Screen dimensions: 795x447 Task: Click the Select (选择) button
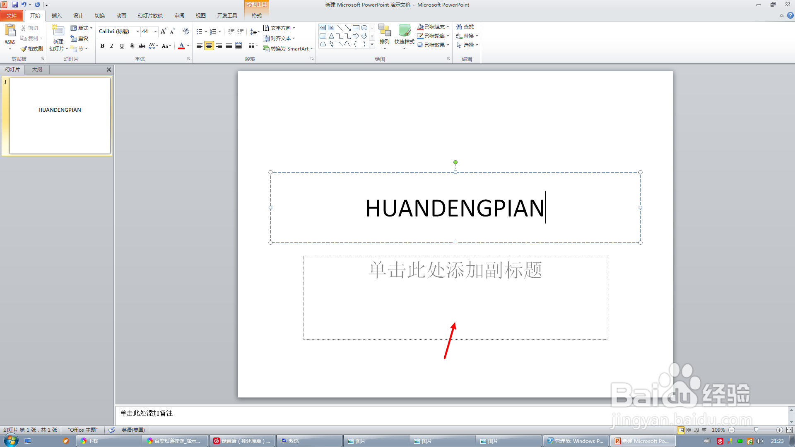coord(467,45)
